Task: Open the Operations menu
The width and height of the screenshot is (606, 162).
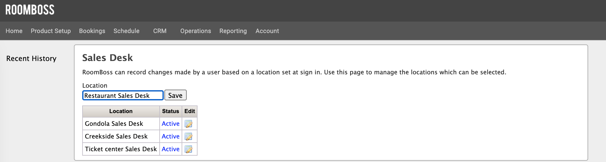Action: coord(196,31)
